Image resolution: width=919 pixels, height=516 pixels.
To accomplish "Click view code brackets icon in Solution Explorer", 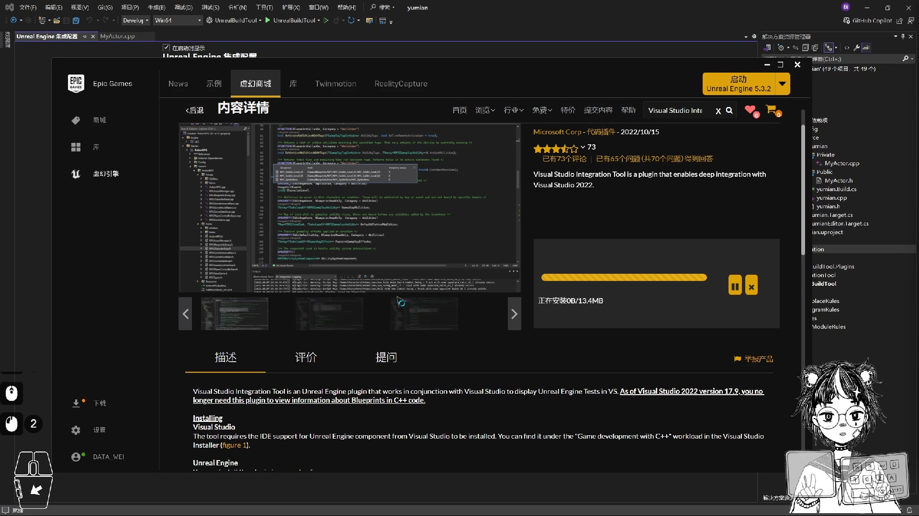I will (847, 48).
